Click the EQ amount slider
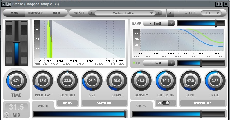 (x=201, y=63)
